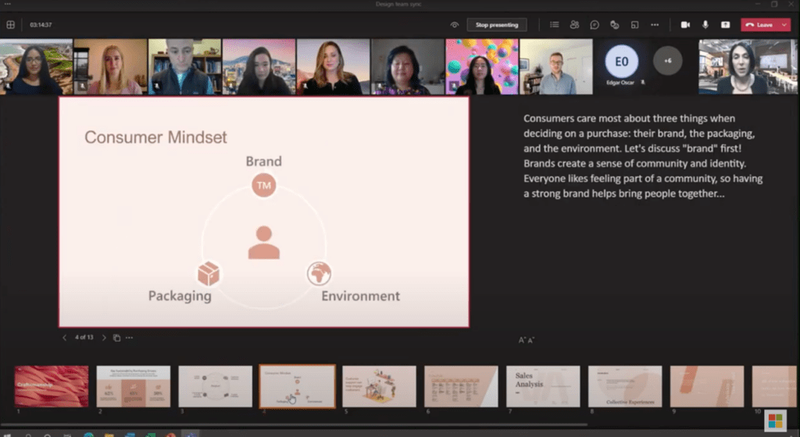Click the grid view icon below slide
Image resolution: width=800 pixels, height=437 pixels.
pos(116,338)
